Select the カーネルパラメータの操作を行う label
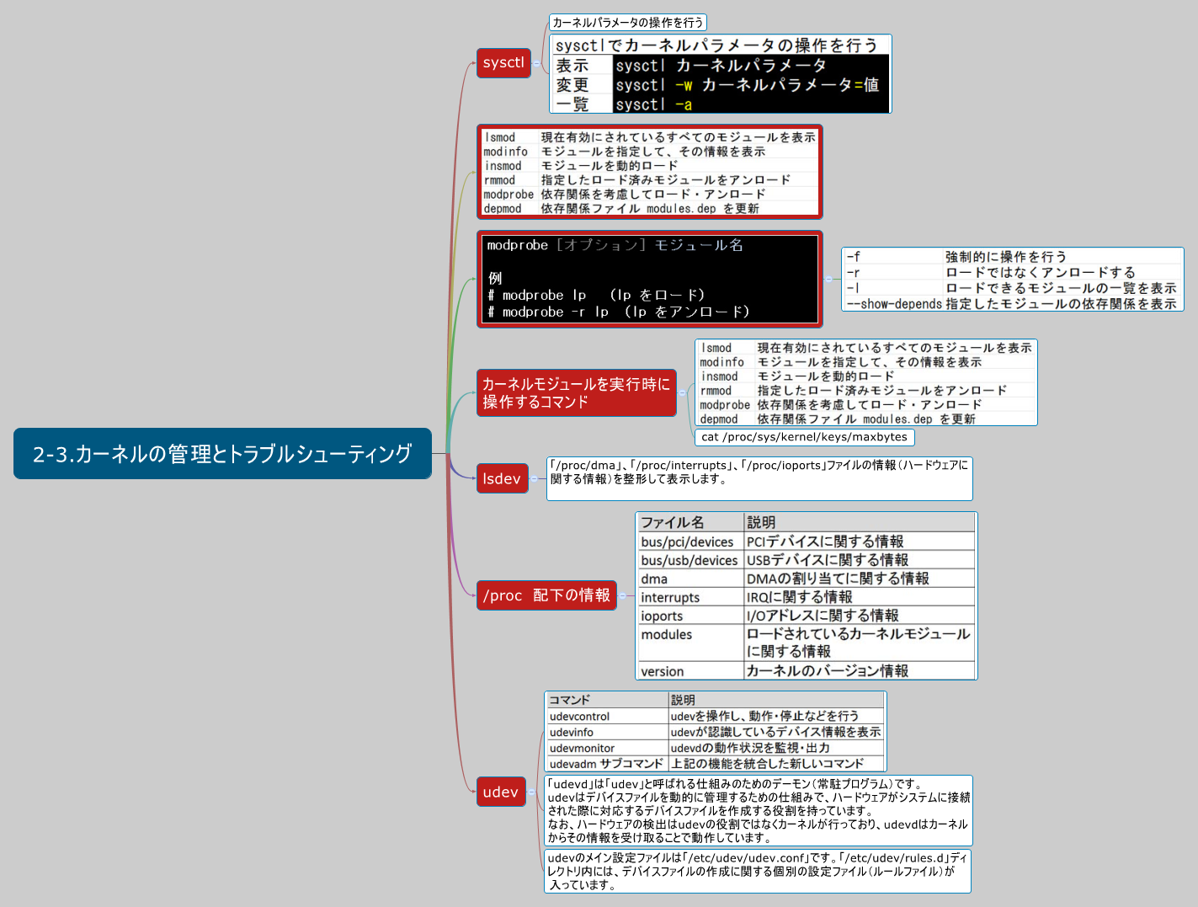This screenshot has height=907, width=1198. pos(627,23)
